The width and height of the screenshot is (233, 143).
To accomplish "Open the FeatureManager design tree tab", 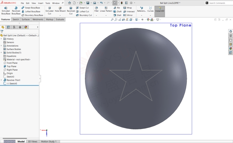I will (3, 27).
